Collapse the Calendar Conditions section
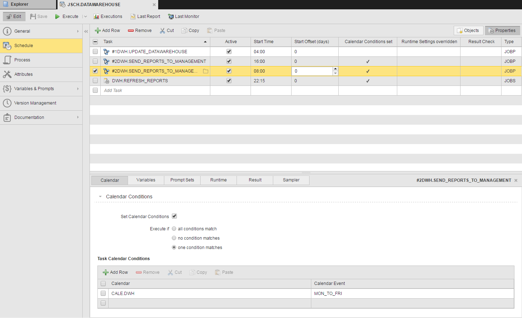The height and width of the screenshot is (318, 522). click(x=100, y=197)
